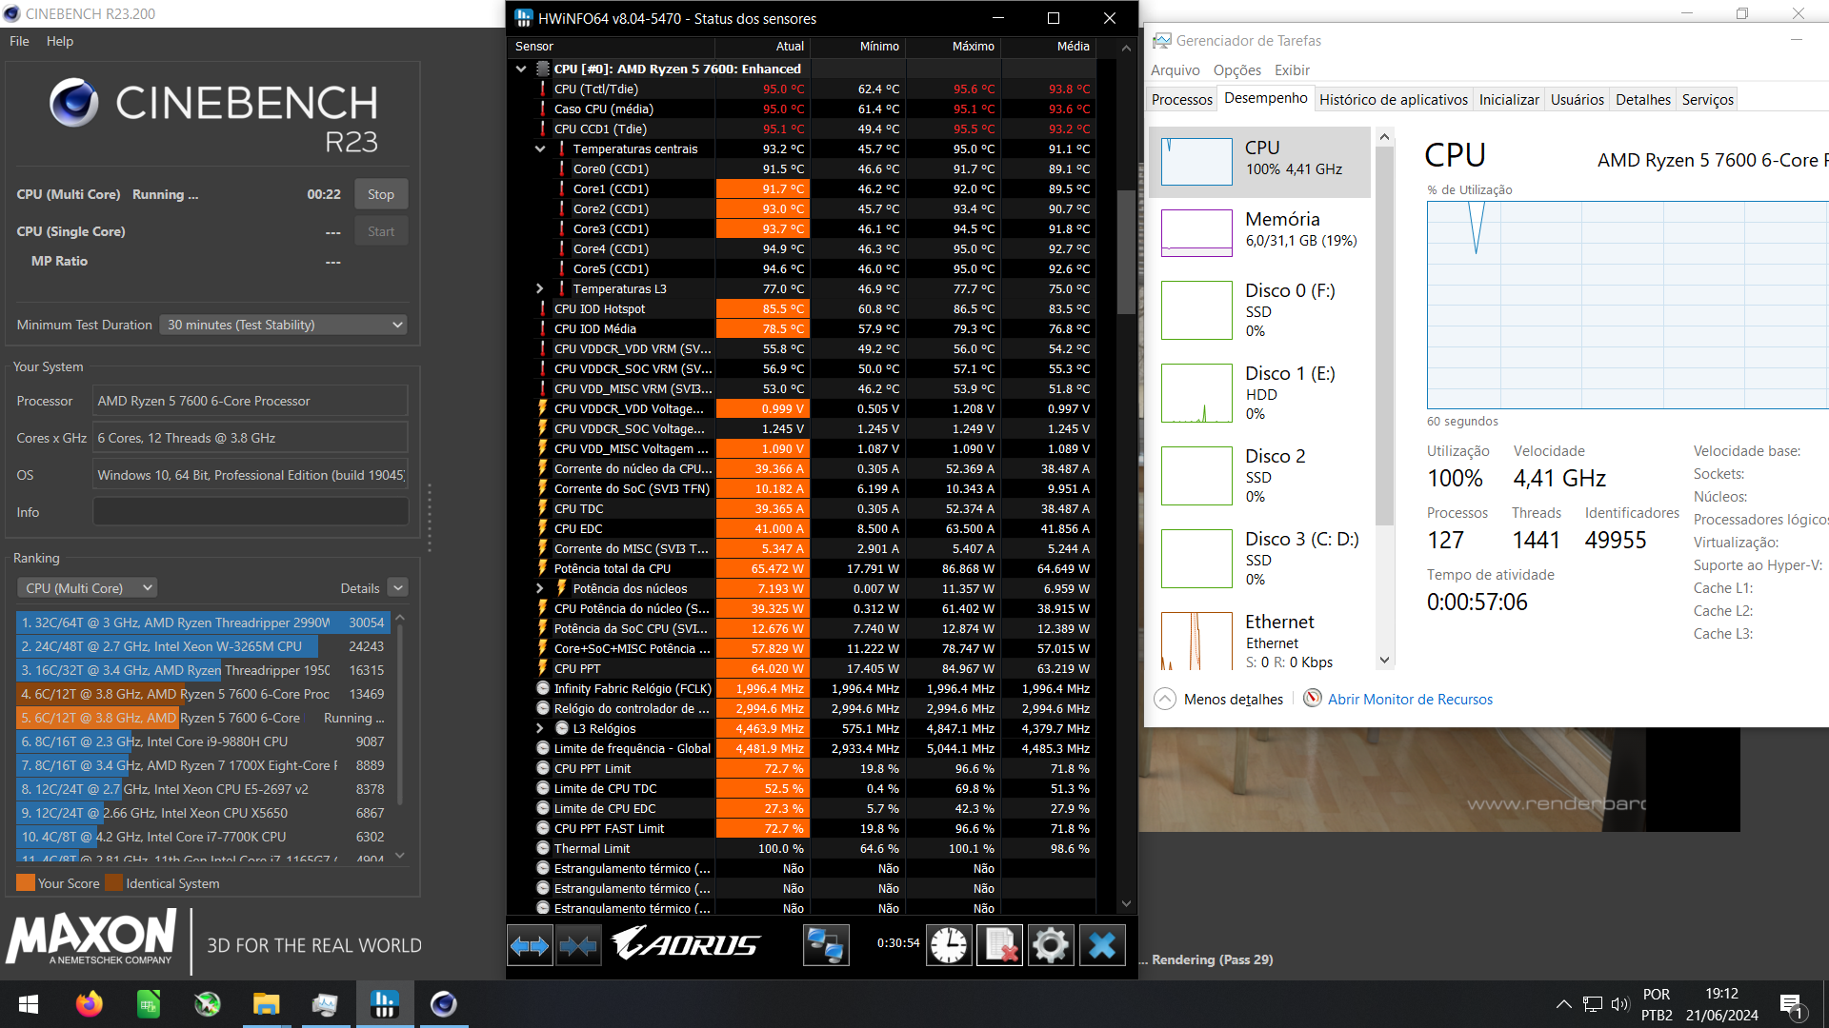This screenshot has height=1028, width=1829.
Task: Click HWiNFO expand layout arrows icon
Action: click(530, 945)
